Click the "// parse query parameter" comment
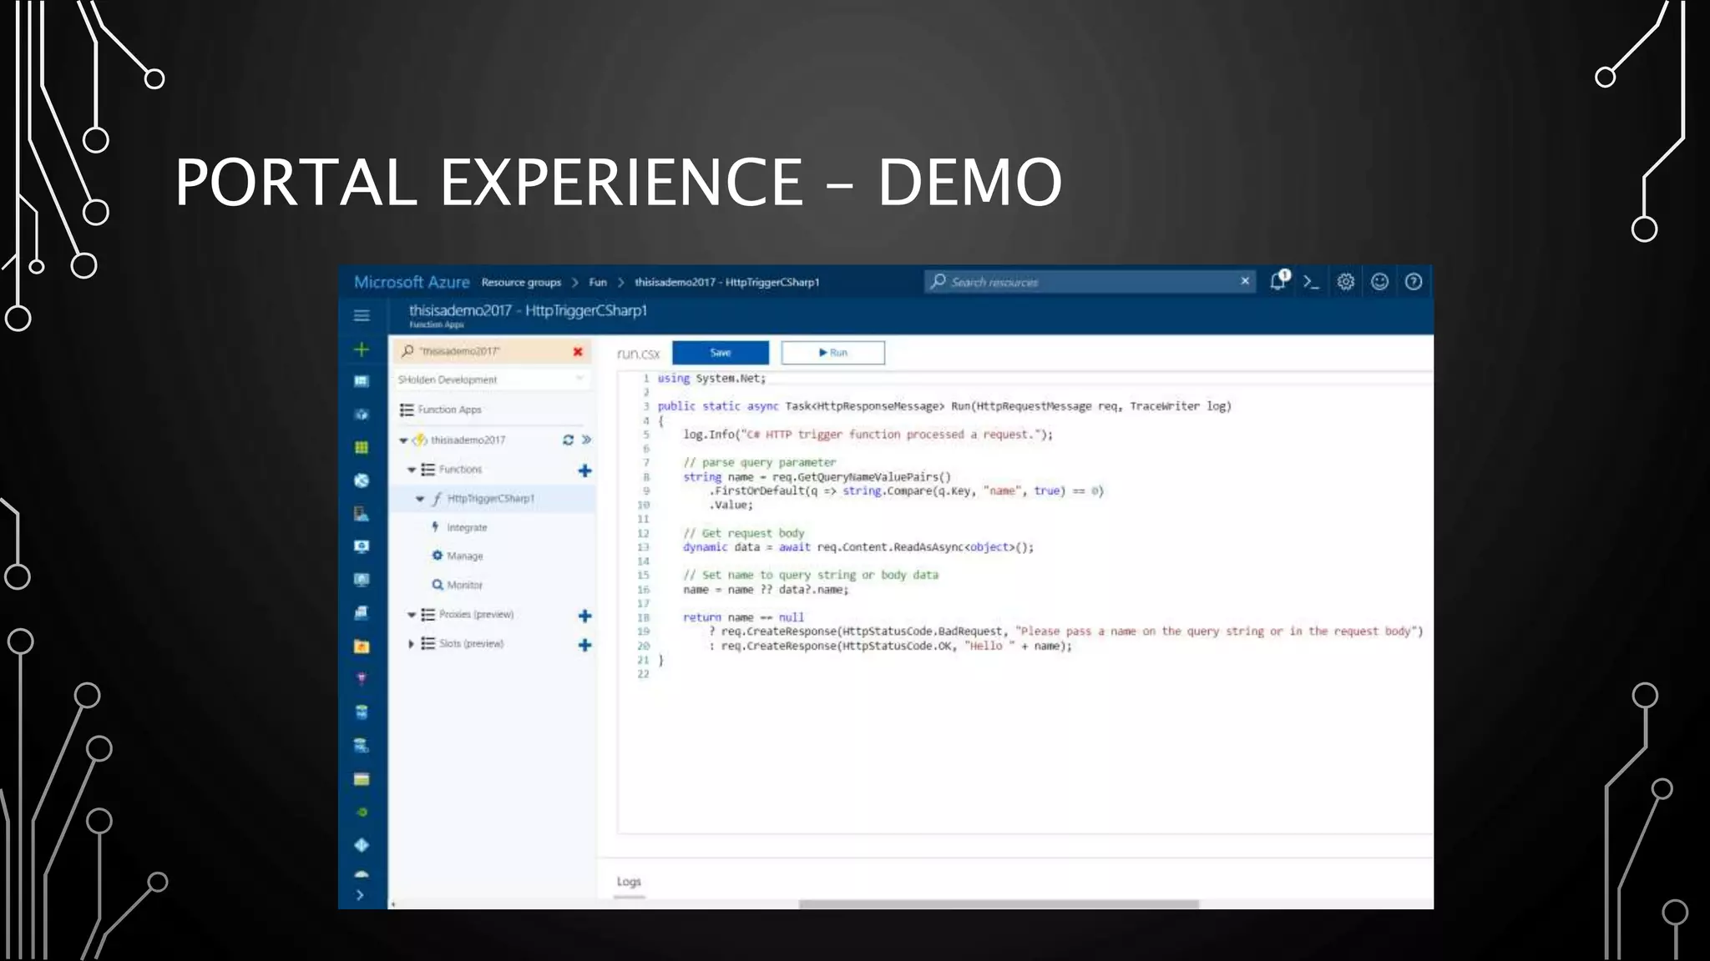1710x961 pixels. (x=760, y=462)
